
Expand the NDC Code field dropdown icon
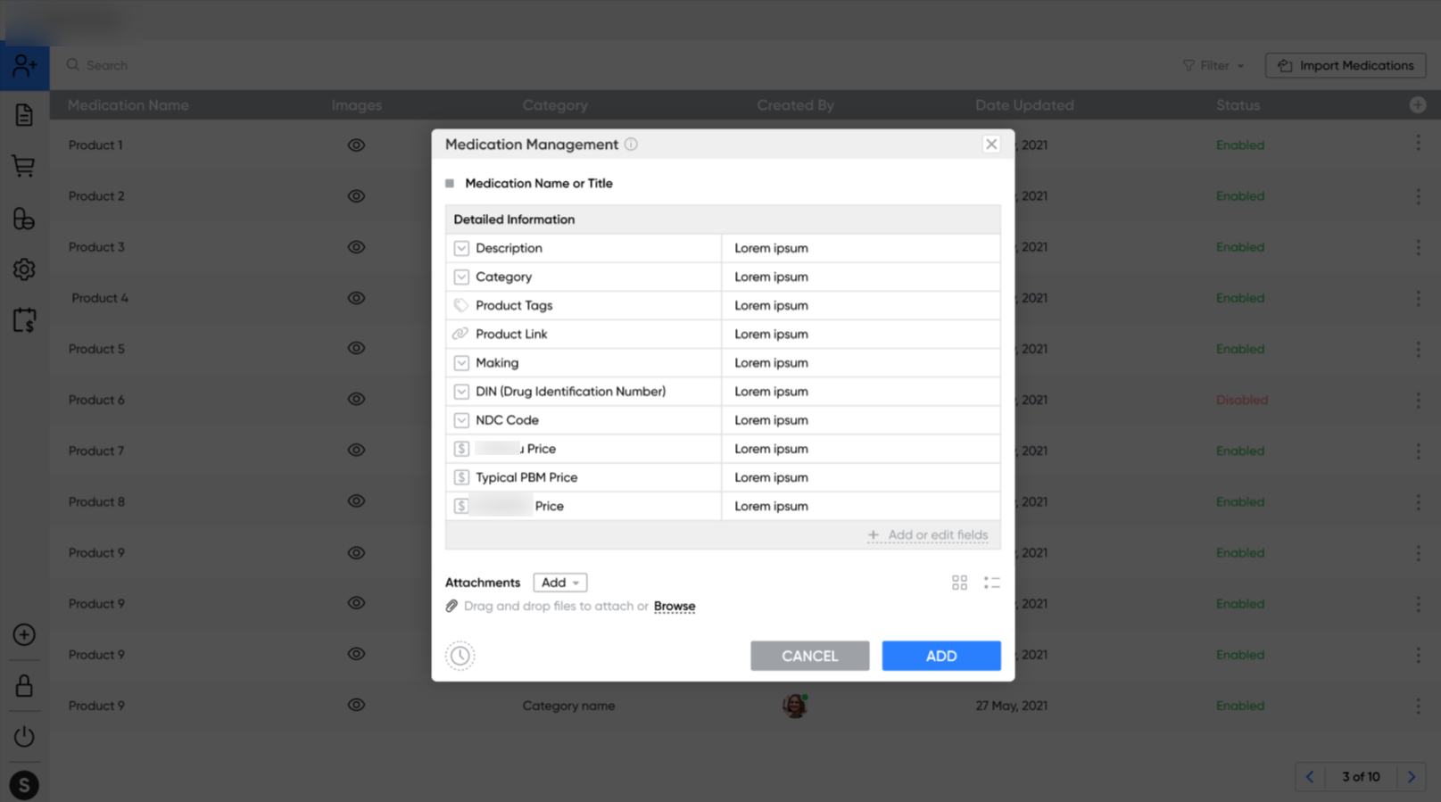coord(461,420)
